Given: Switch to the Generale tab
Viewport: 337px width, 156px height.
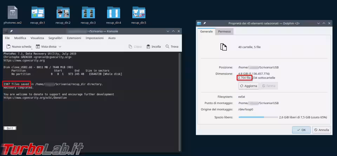Looking at the screenshot, I should coord(206,31).
